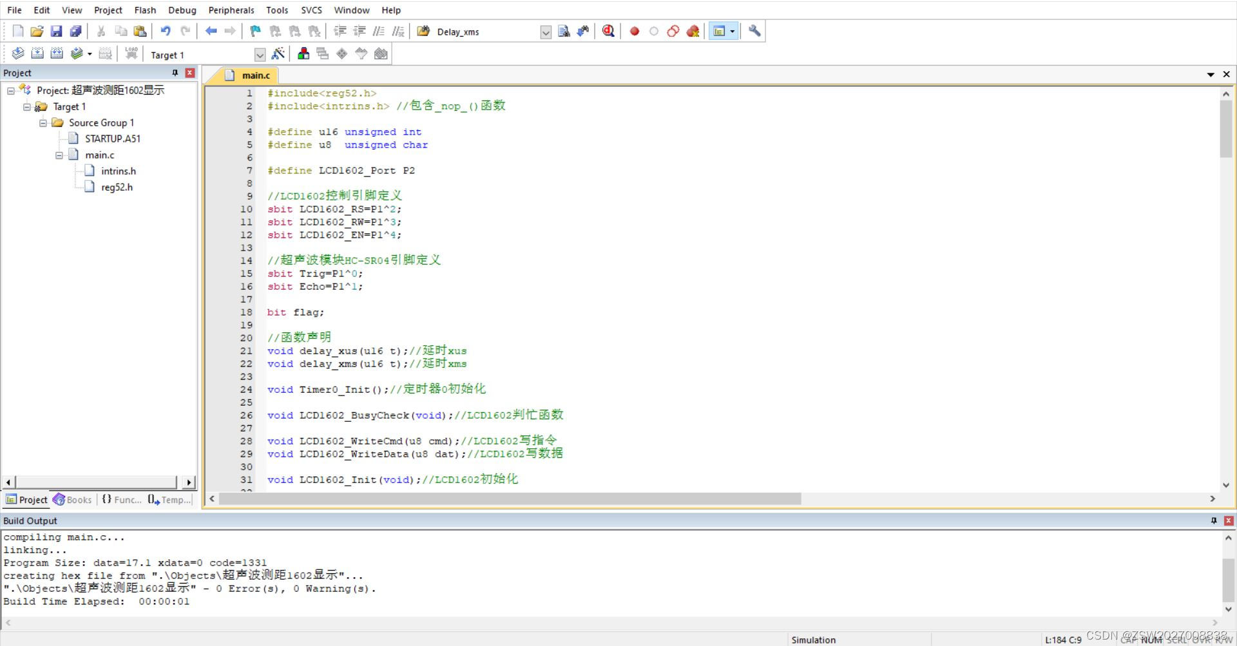The height and width of the screenshot is (646, 1237).
Task: Open the window layout dropdown arrow
Action: click(x=732, y=31)
